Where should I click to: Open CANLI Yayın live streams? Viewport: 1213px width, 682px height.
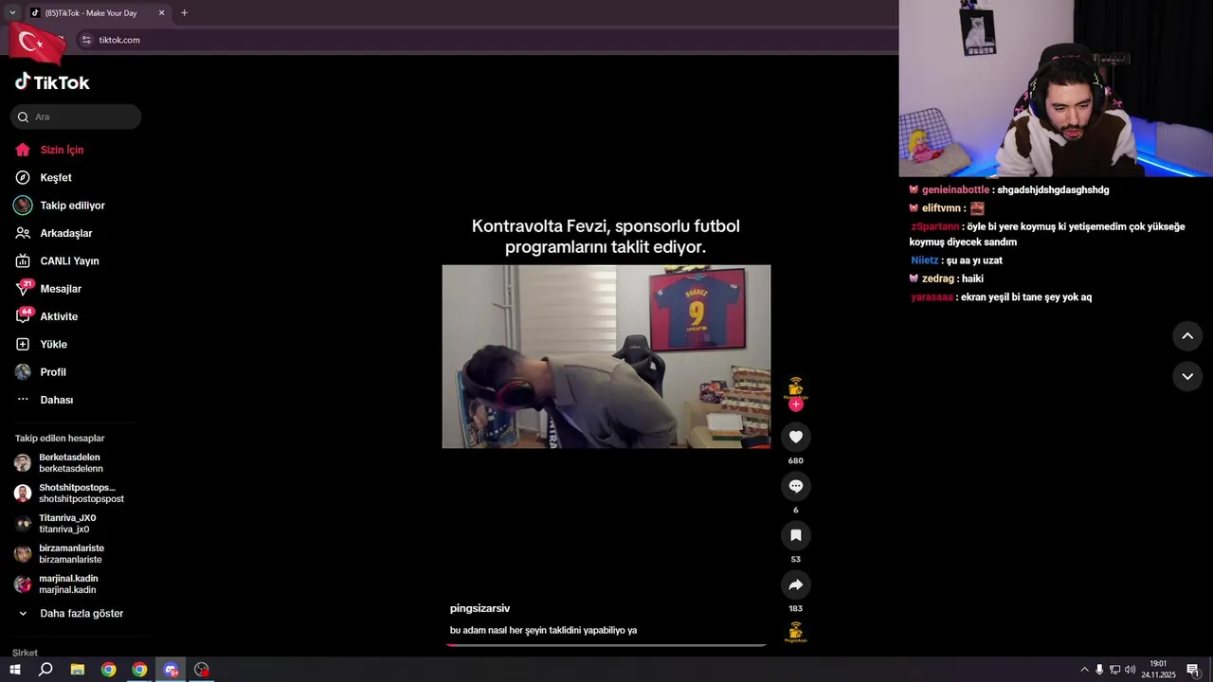[x=57, y=260]
